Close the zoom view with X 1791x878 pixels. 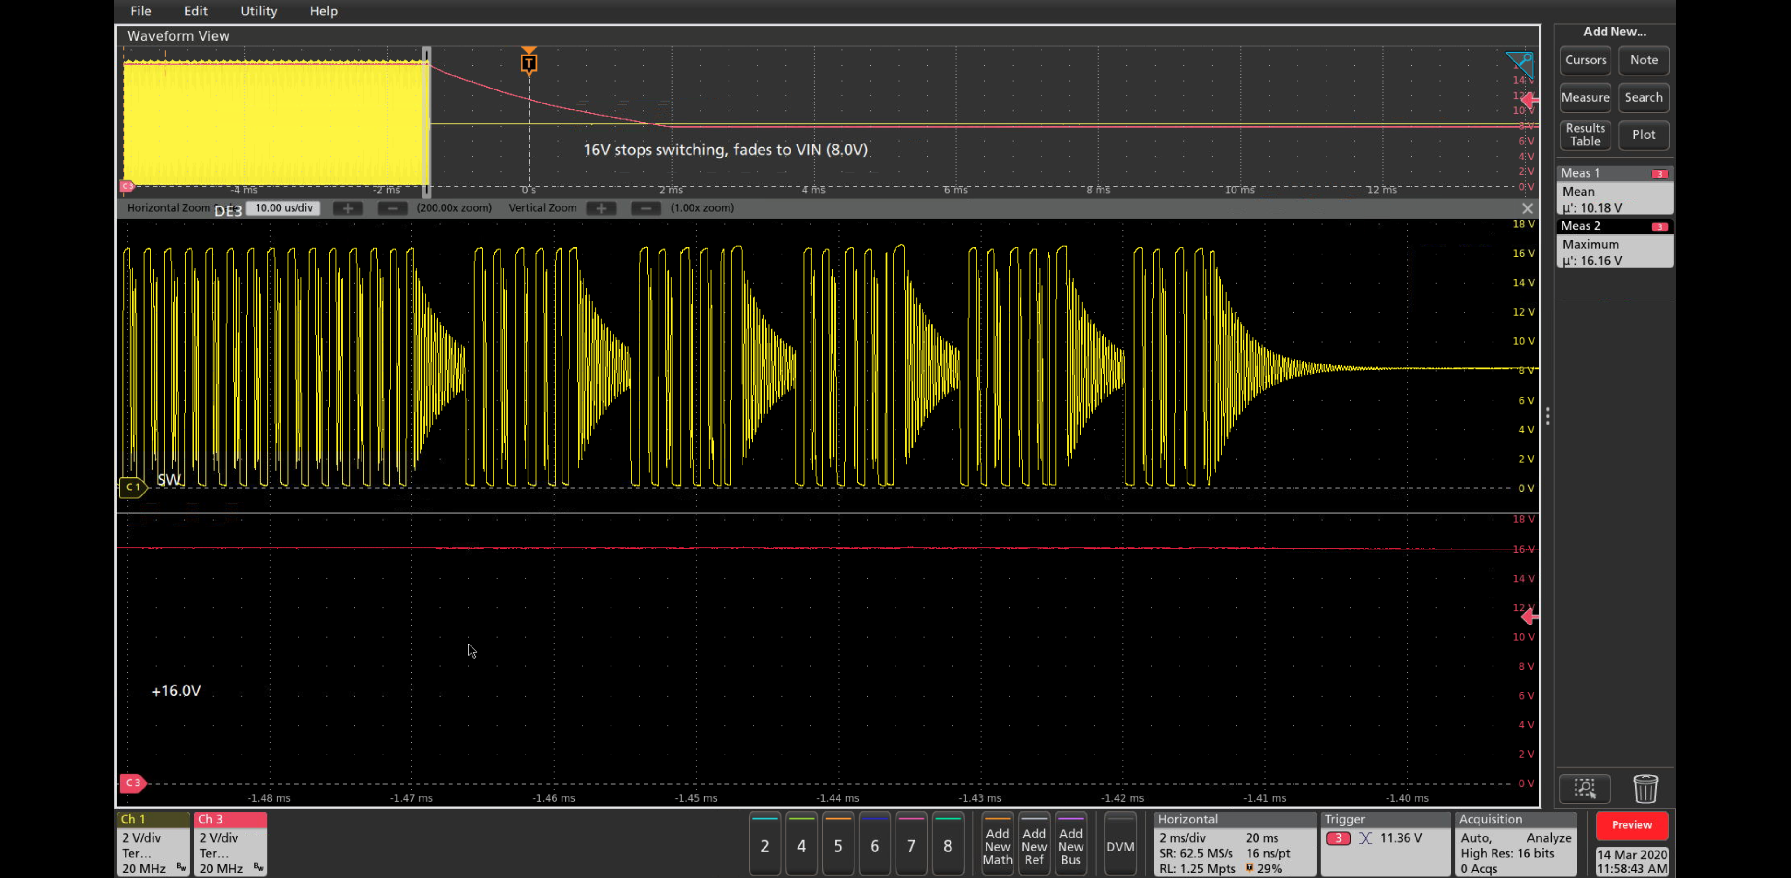coord(1527,208)
